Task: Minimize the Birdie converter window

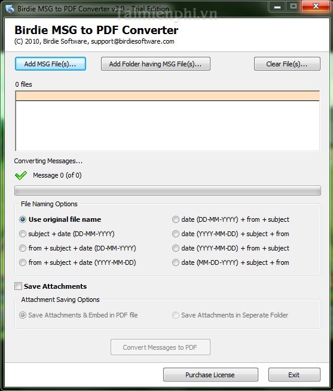Action: (277, 7)
